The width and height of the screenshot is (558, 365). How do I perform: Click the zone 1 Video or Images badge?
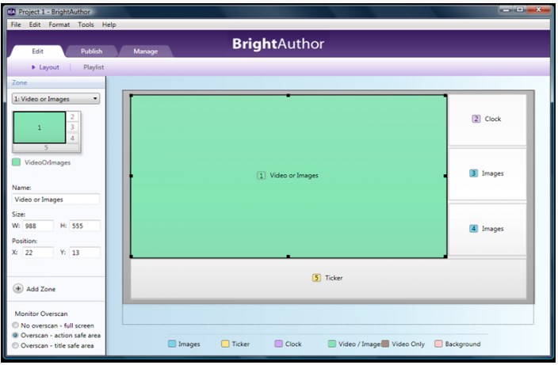tap(261, 175)
